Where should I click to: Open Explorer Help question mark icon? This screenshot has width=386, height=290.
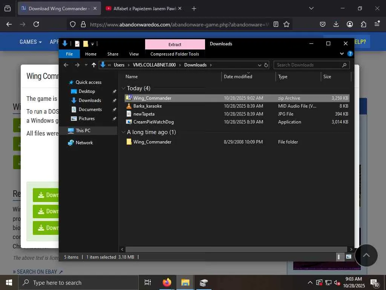350,54
